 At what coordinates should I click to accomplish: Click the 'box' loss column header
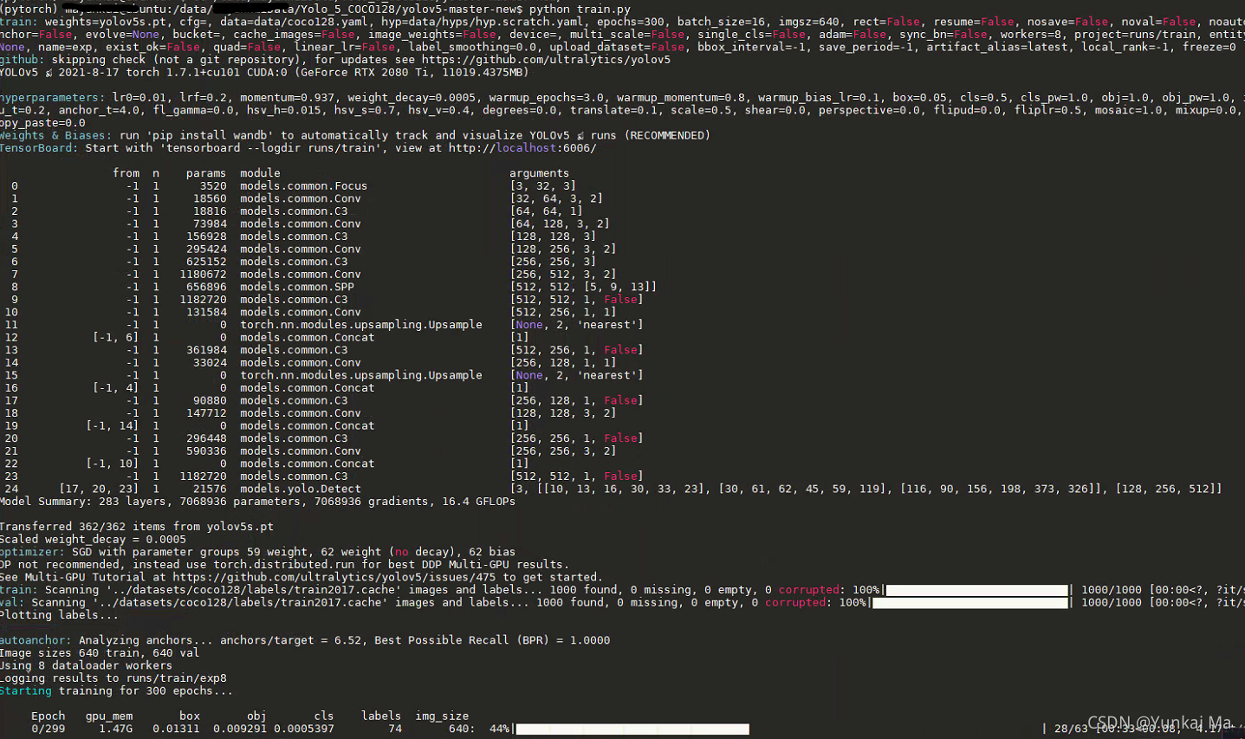[x=190, y=716]
